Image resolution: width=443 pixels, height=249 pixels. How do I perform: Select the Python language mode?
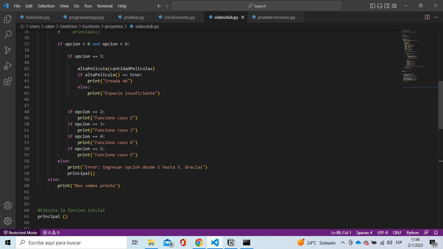tap(413, 232)
